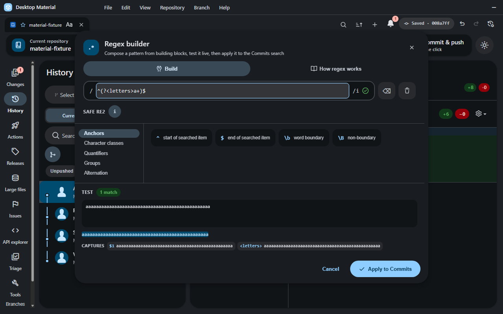Image resolution: width=503 pixels, height=314 pixels.
Task: Select the Anchors category
Action: pos(109,133)
